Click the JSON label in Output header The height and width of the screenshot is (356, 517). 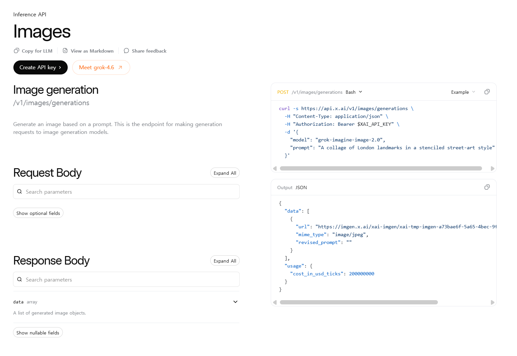coord(301,187)
